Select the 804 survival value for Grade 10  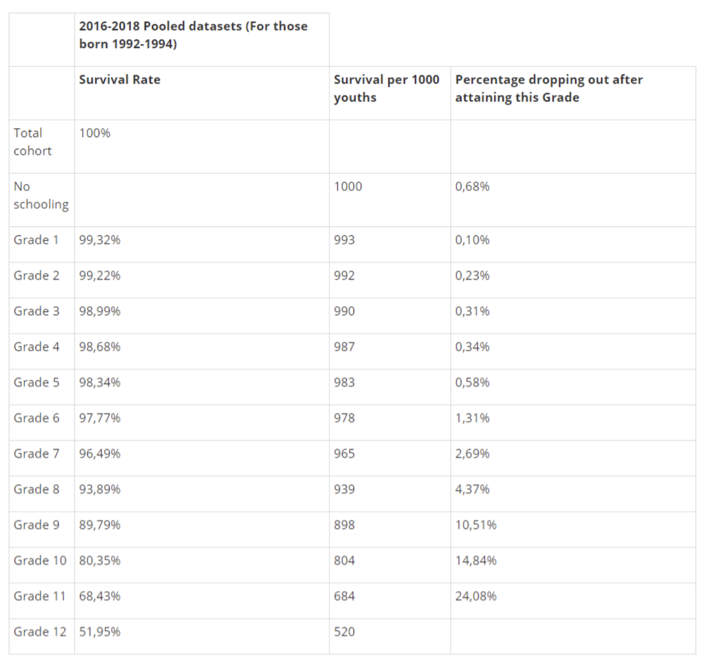click(x=344, y=560)
